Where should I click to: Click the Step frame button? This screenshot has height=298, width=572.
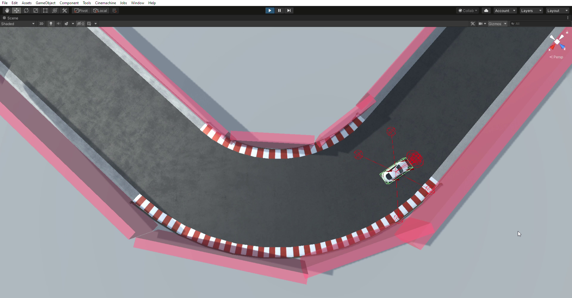click(289, 10)
